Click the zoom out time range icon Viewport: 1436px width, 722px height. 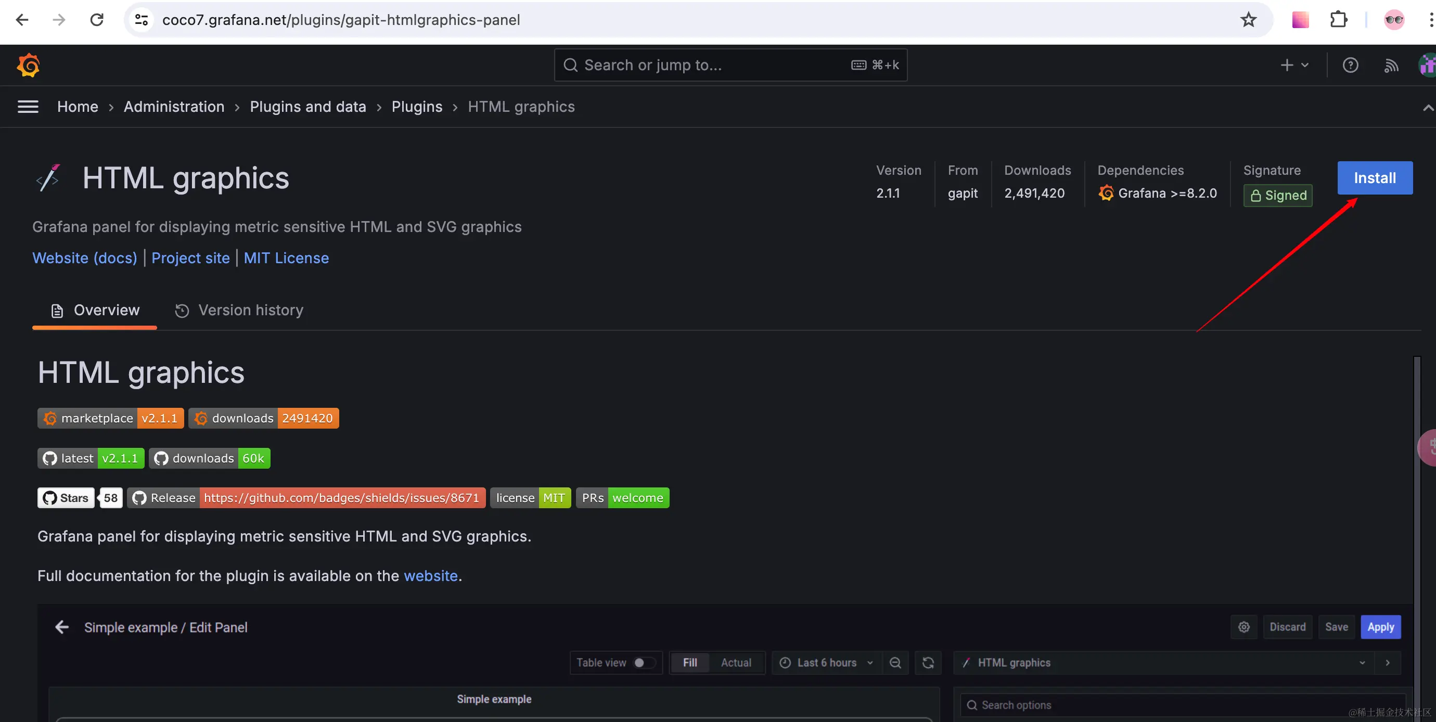coord(895,662)
